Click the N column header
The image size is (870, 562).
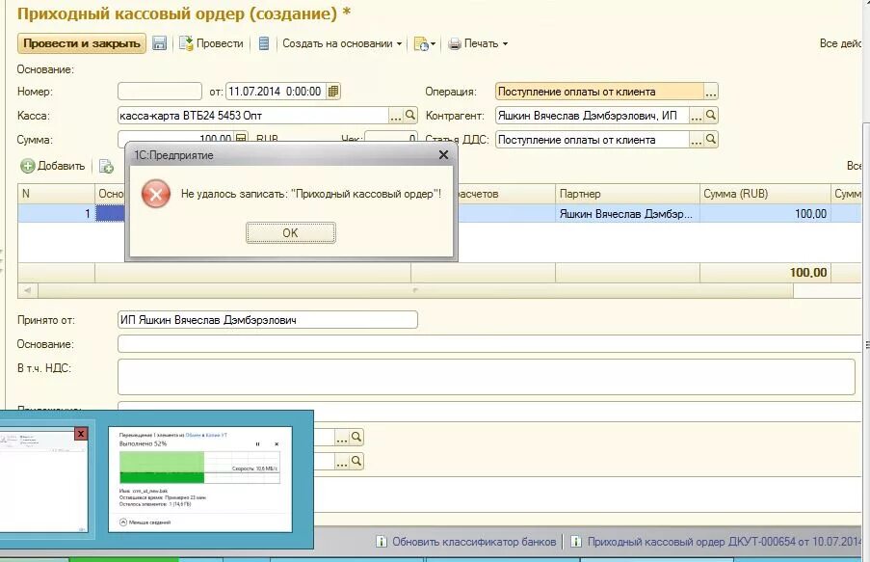56,194
